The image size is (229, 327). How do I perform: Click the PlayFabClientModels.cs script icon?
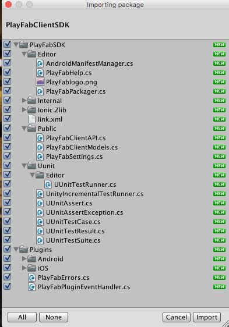(x=40, y=147)
